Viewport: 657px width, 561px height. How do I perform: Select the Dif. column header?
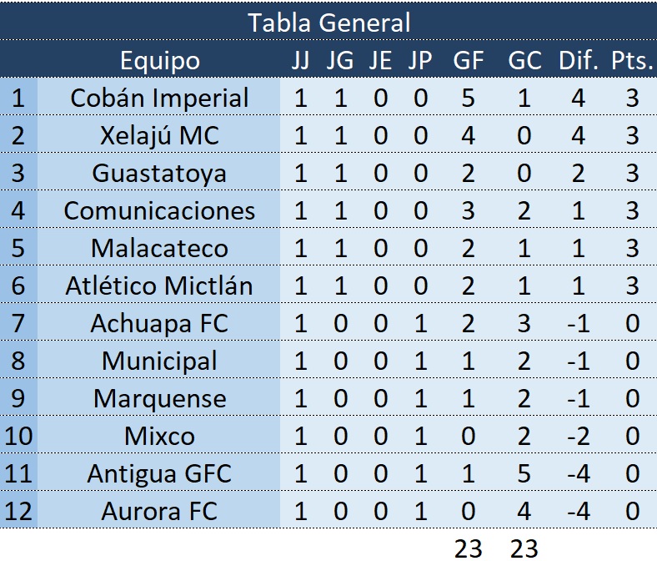coord(579,60)
